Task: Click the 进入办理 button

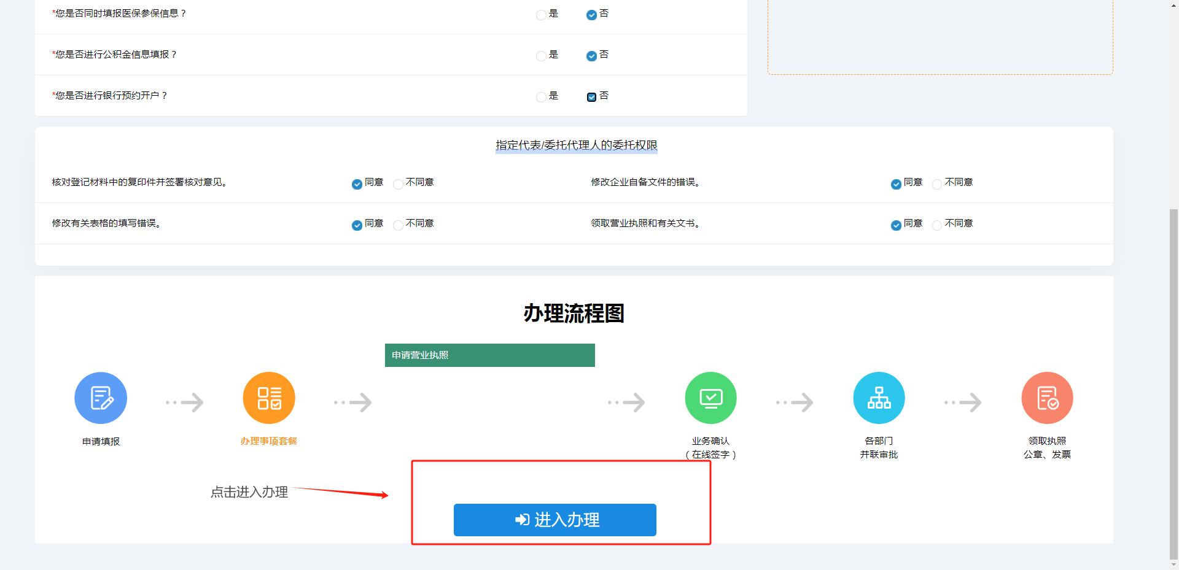Action: 554,520
